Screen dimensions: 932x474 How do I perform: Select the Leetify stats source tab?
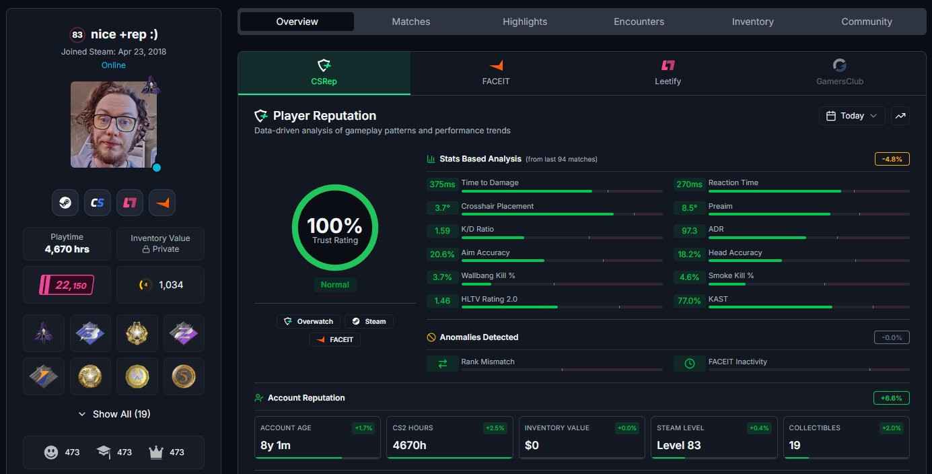(x=668, y=73)
